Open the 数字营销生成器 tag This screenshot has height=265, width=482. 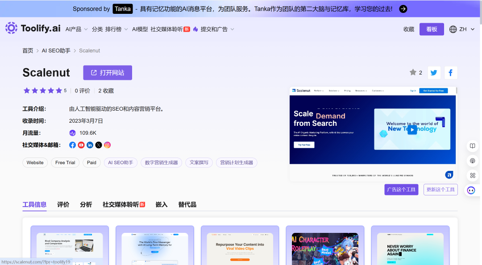(162, 163)
